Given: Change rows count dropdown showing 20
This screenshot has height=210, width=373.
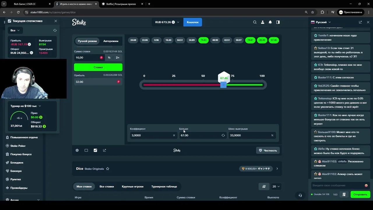Looking at the screenshot, I should click(x=276, y=186).
